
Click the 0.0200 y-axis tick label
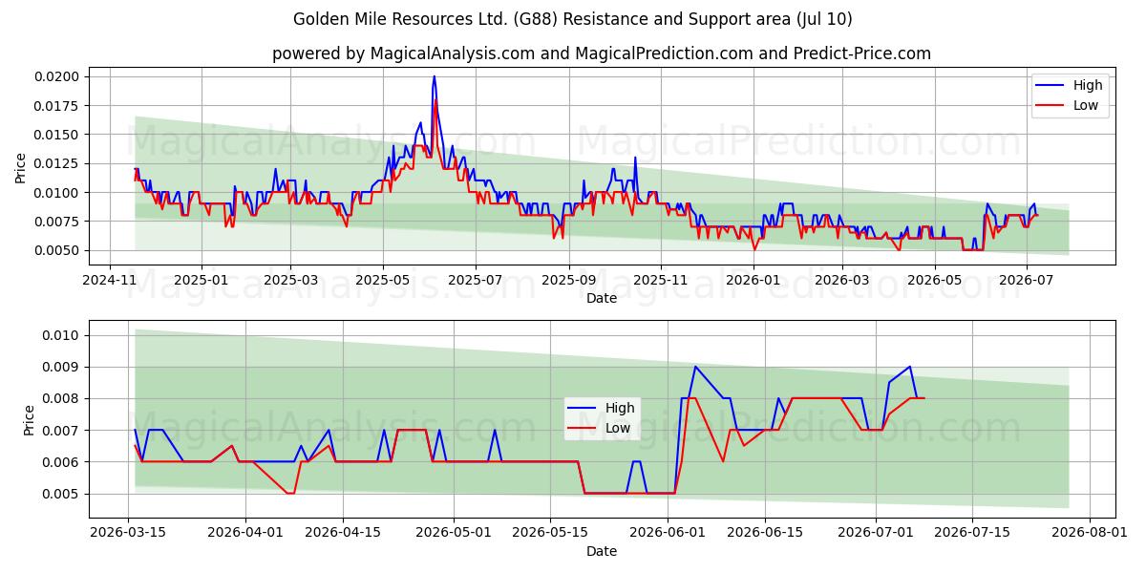tap(59, 76)
